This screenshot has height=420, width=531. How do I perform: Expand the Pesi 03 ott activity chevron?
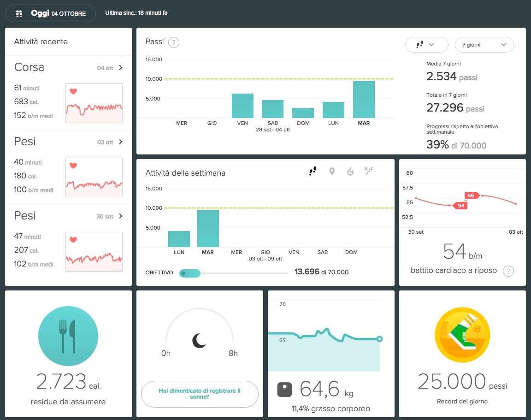click(x=121, y=142)
